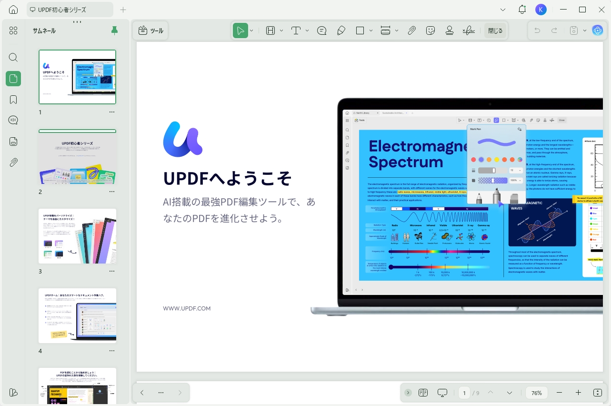Click the undo arrow
This screenshot has height=406, width=611.
coord(537,30)
